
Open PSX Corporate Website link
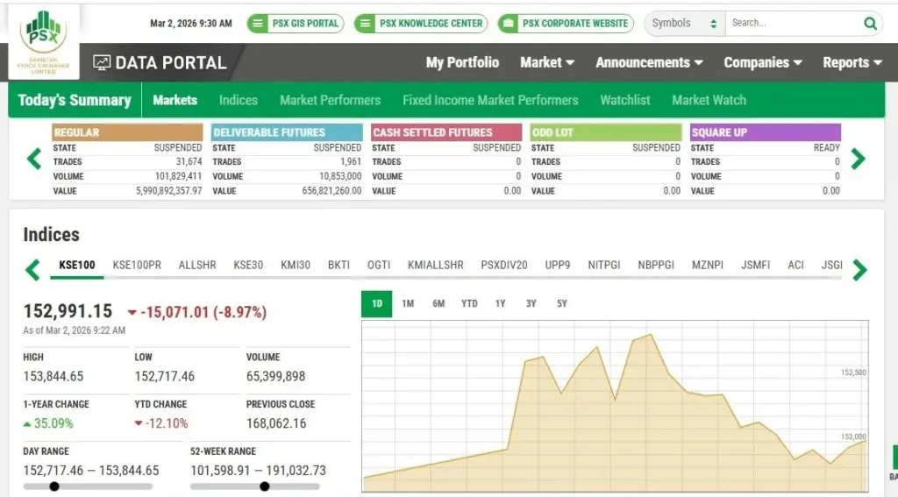tap(566, 24)
